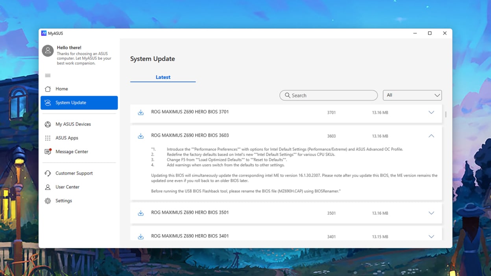Click the download icon for BIOS 3501

pos(141,213)
